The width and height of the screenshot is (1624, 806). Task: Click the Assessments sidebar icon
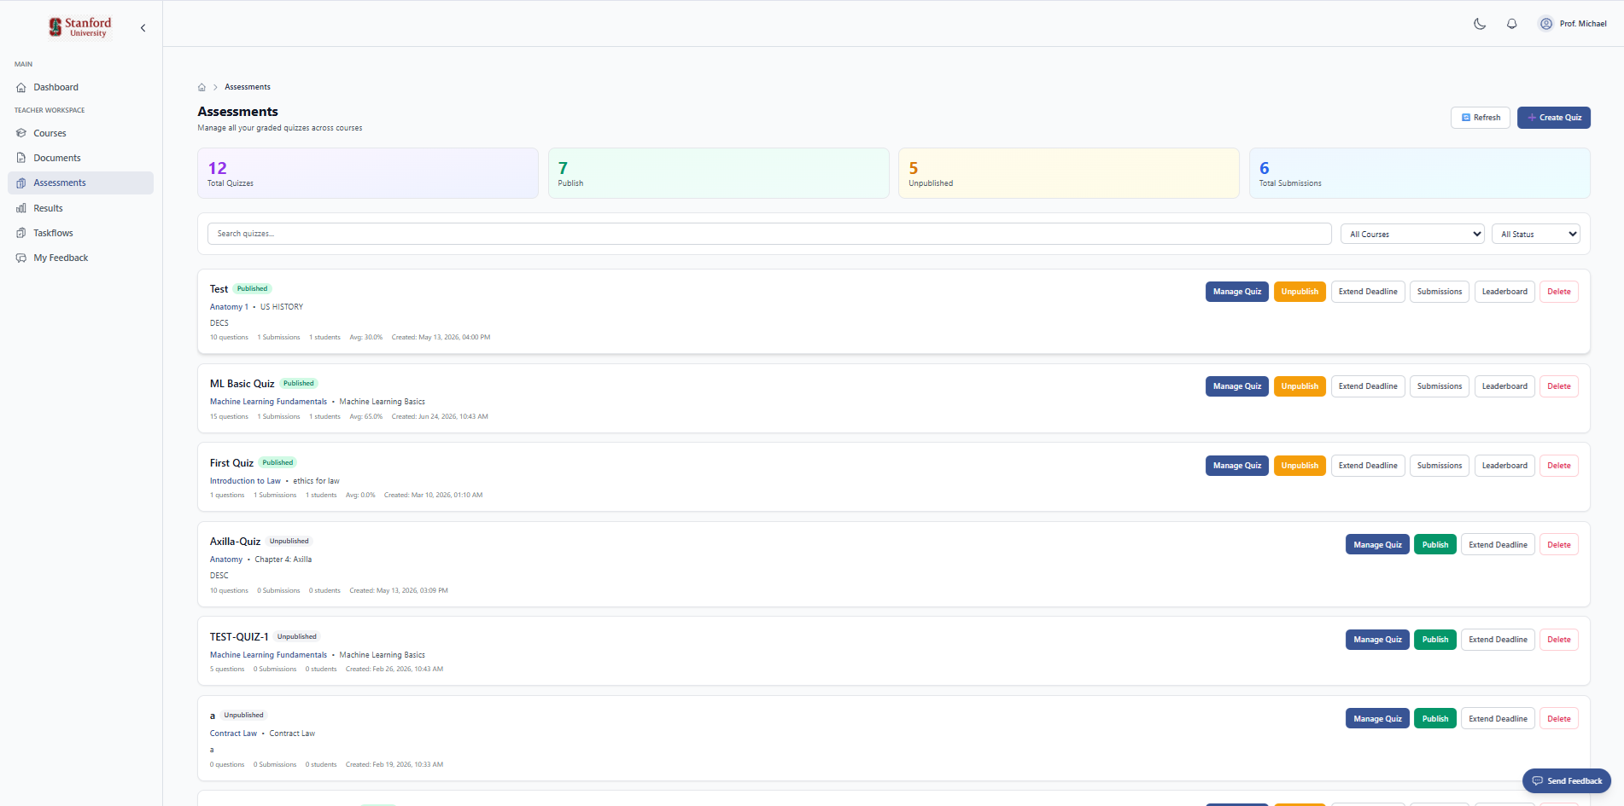[21, 183]
